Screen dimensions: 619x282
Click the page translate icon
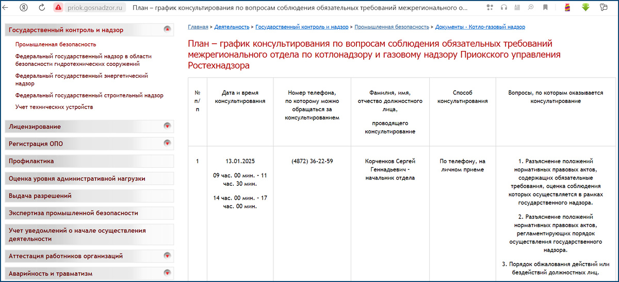click(517, 8)
